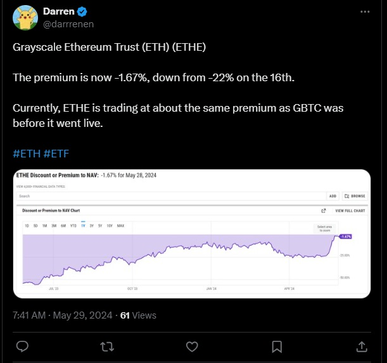Open the share tweet icon
Viewport: 387px width, 363px height.
pos(362,346)
